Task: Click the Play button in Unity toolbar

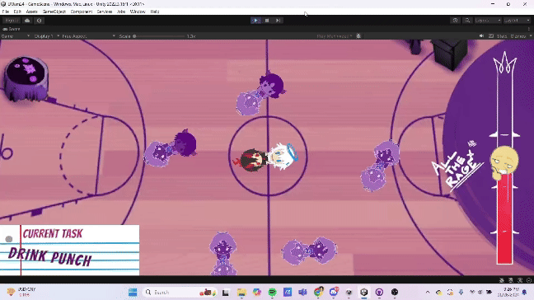Action: 255,21
